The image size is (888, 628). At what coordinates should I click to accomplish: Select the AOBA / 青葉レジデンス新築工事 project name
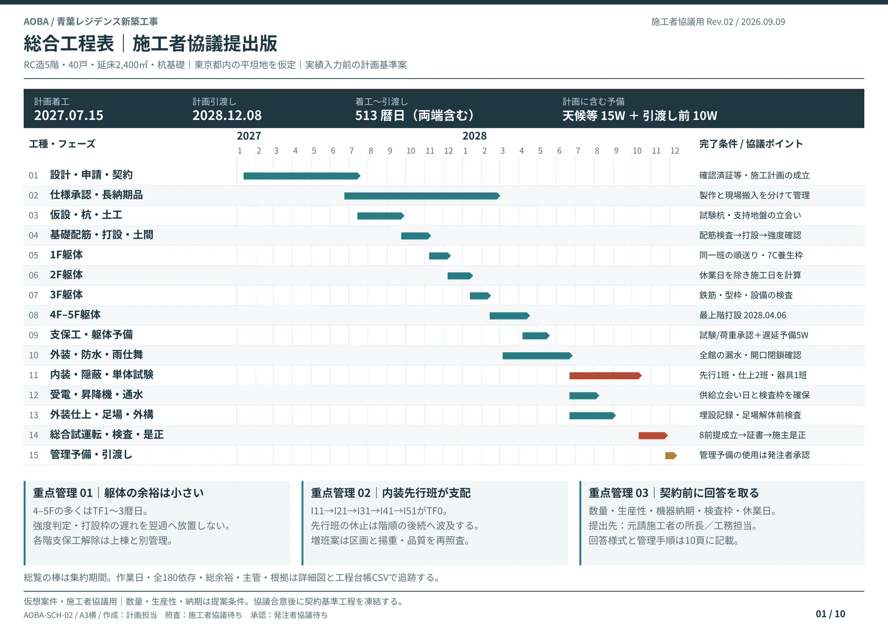[x=91, y=21]
